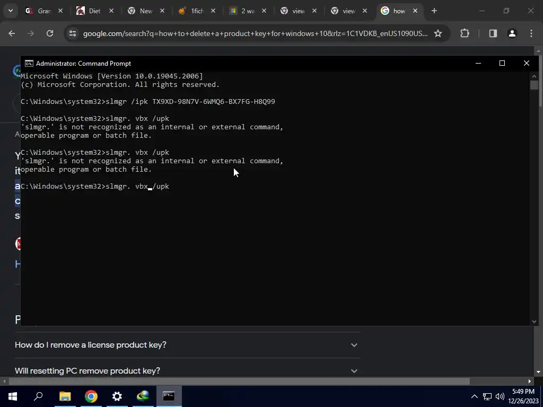Click chevron beside "How do I remove a license"
This screenshot has width=543, height=407.
click(354, 345)
